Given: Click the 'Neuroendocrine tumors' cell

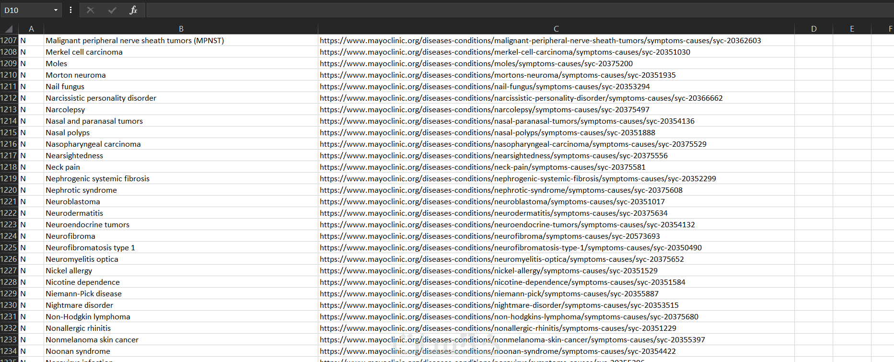Looking at the screenshot, I should [x=181, y=224].
